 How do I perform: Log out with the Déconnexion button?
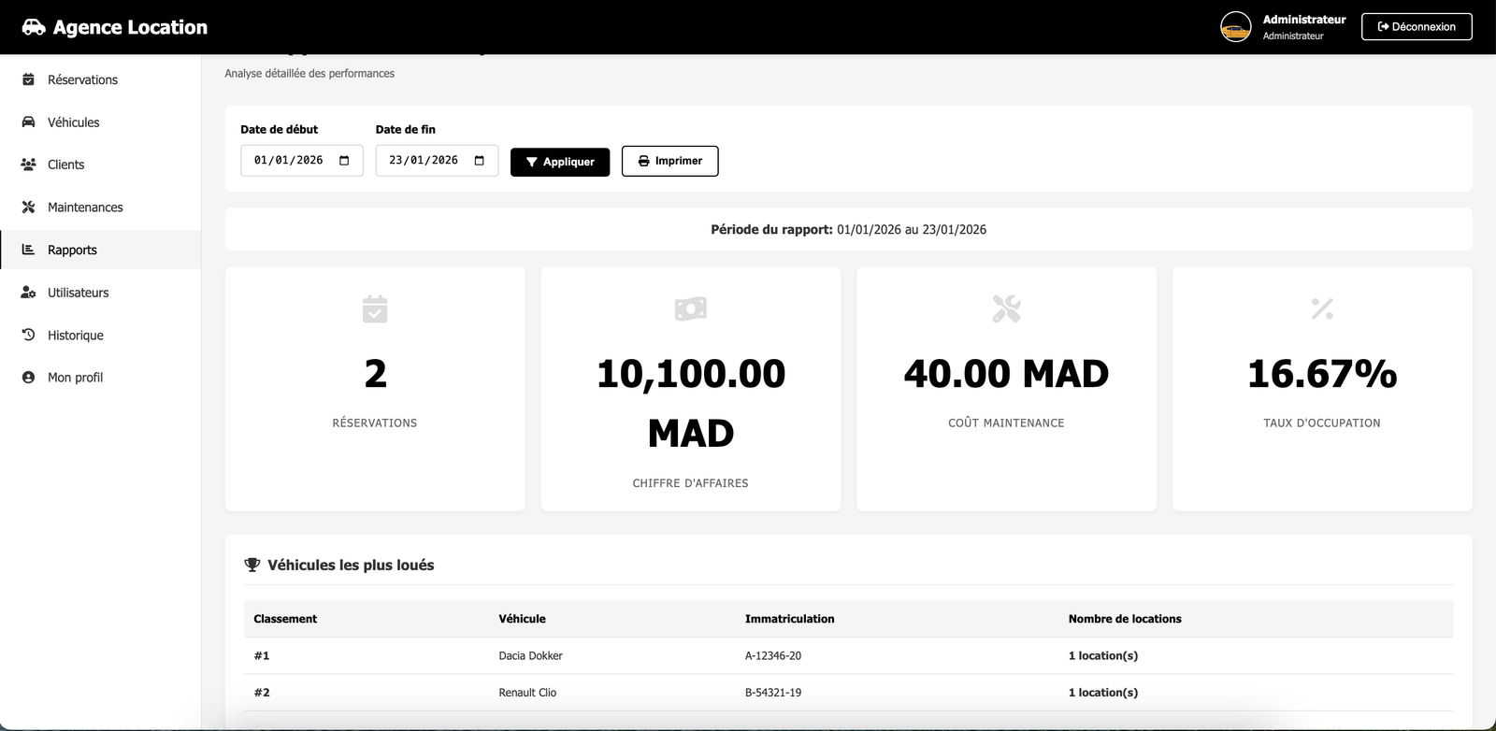coord(1417,27)
